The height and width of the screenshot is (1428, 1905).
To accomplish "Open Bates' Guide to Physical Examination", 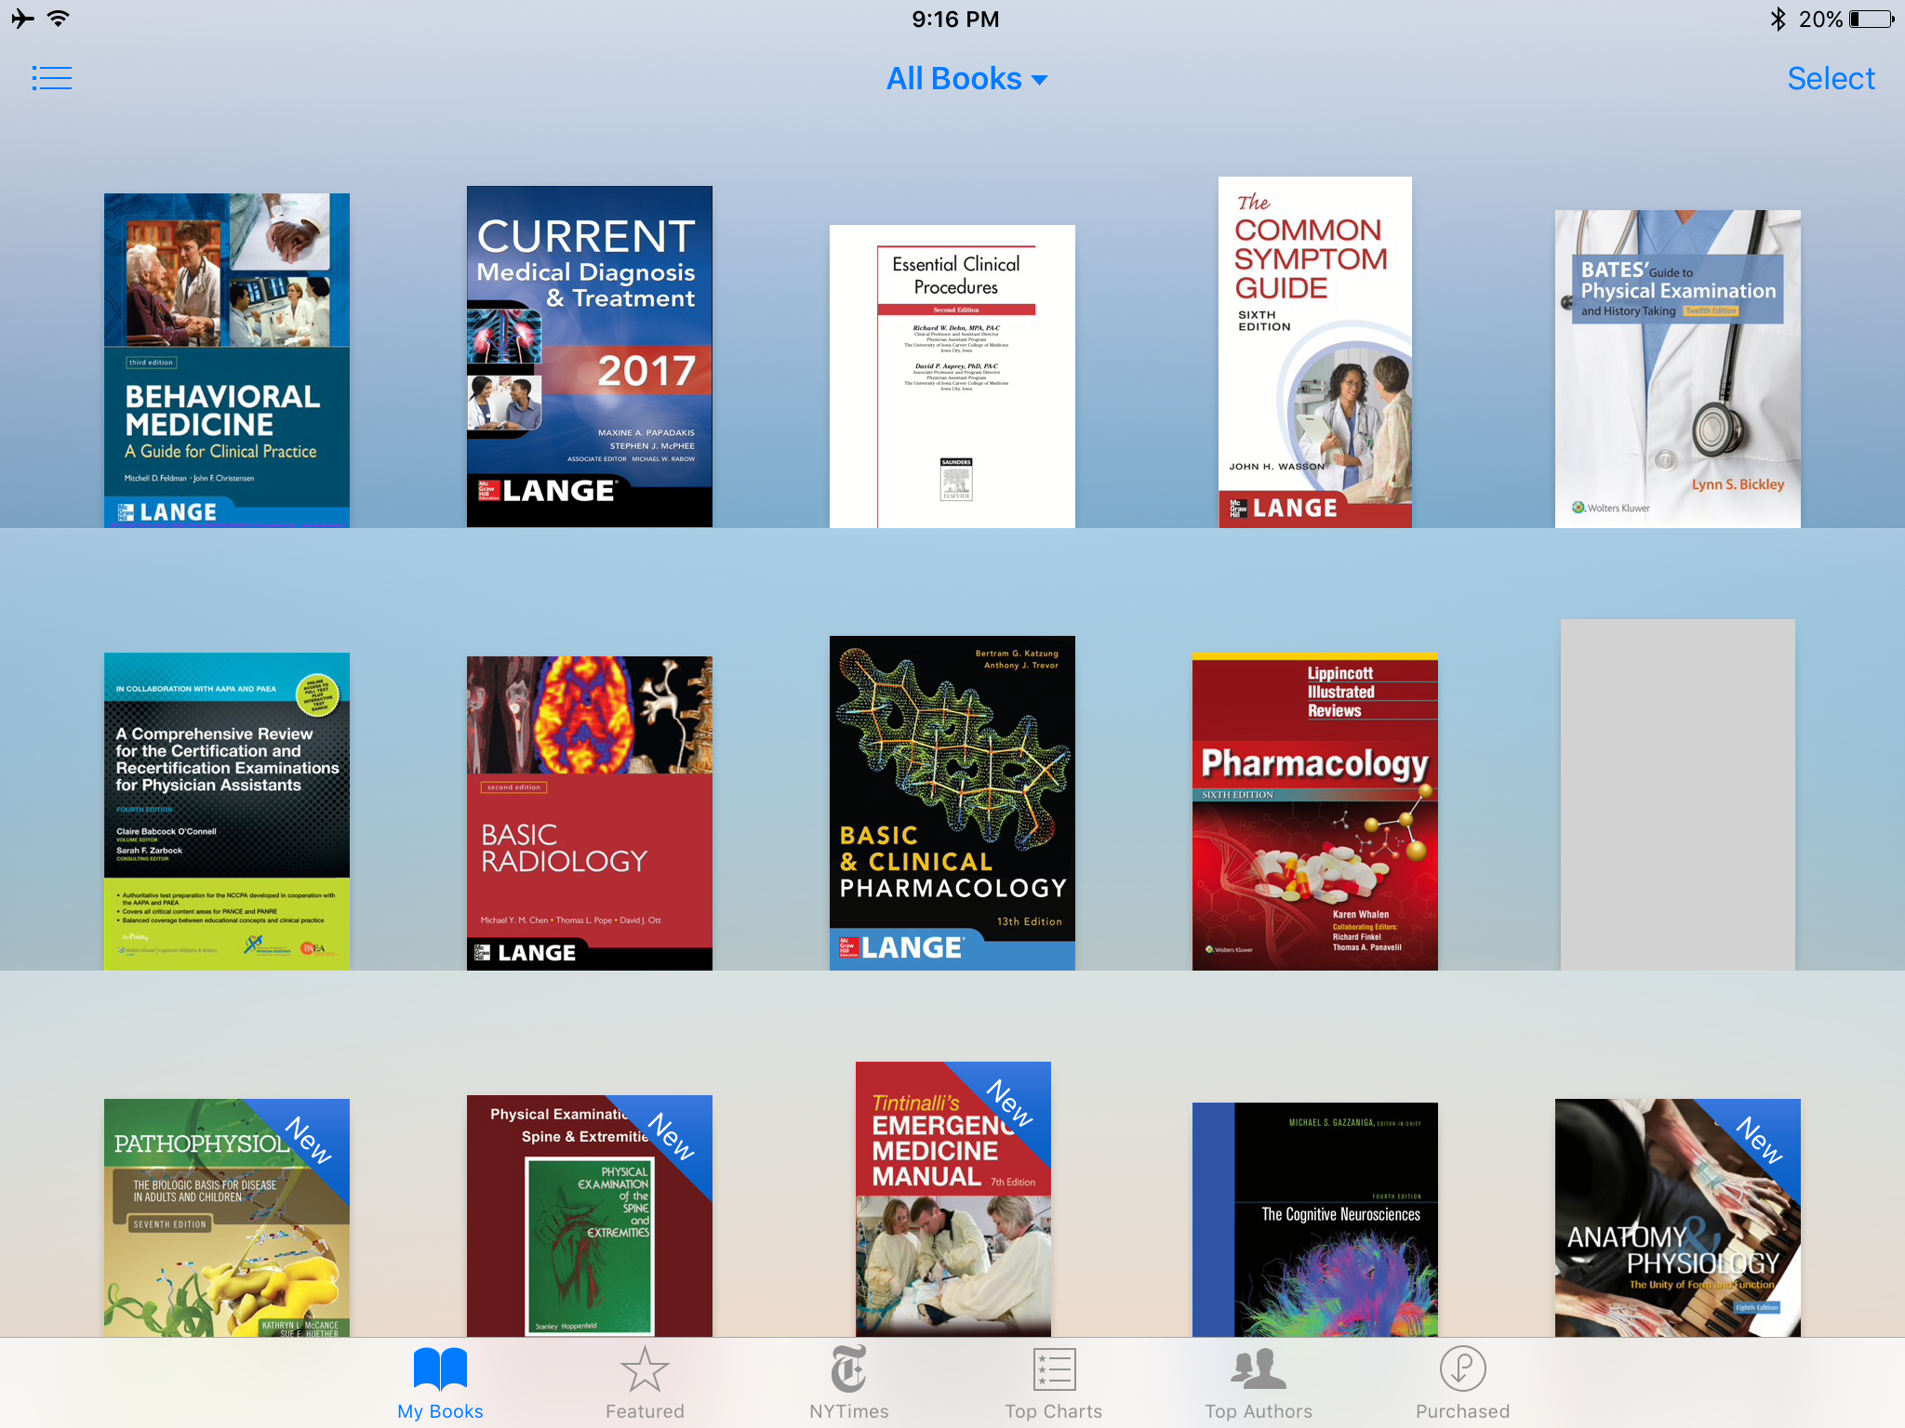I will pyautogui.click(x=1677, y=369).
